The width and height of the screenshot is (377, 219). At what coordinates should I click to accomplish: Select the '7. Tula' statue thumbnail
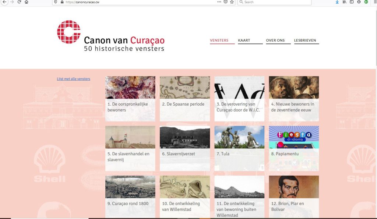pos(239,137)
